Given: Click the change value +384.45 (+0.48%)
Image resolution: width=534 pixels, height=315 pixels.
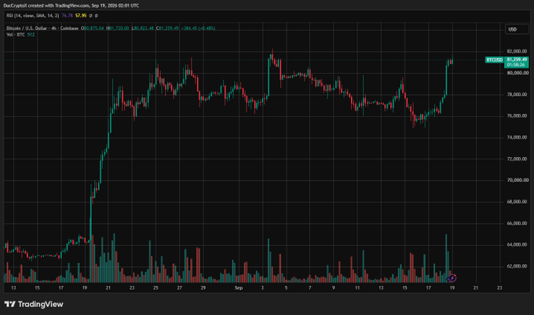Looking at the screenshot, I should [198, 28].
